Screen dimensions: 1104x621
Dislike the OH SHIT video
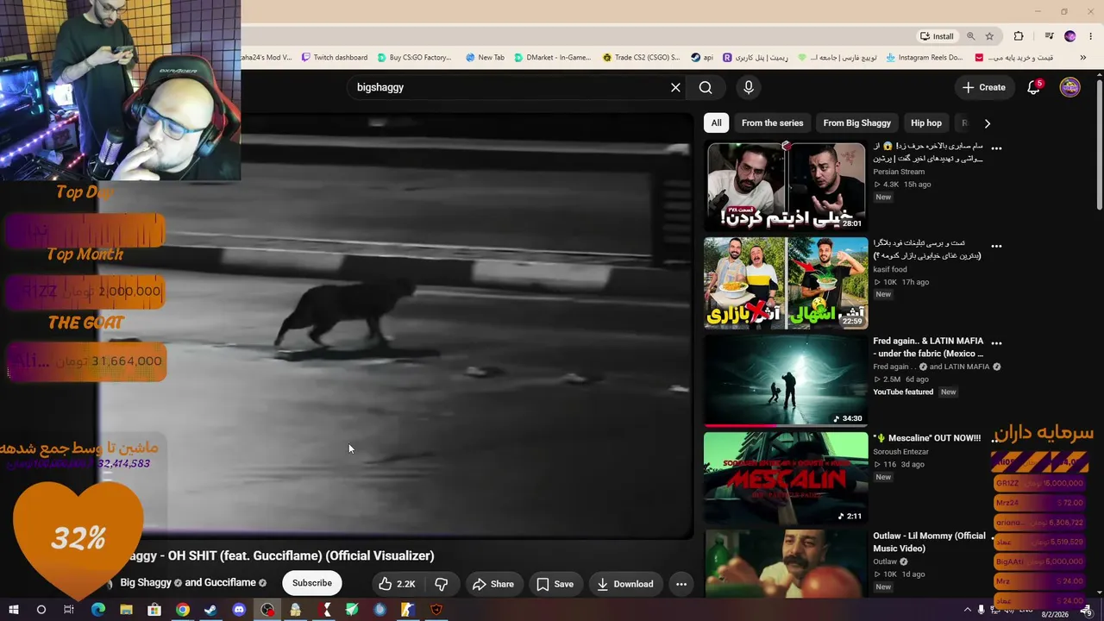point(442,584)
